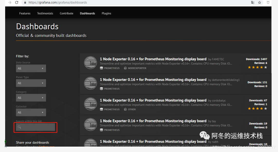Open the Panel Type dropdown
The height and width of the screenshot is (152, 278).
pyautogui.click(x=31, y=83)
